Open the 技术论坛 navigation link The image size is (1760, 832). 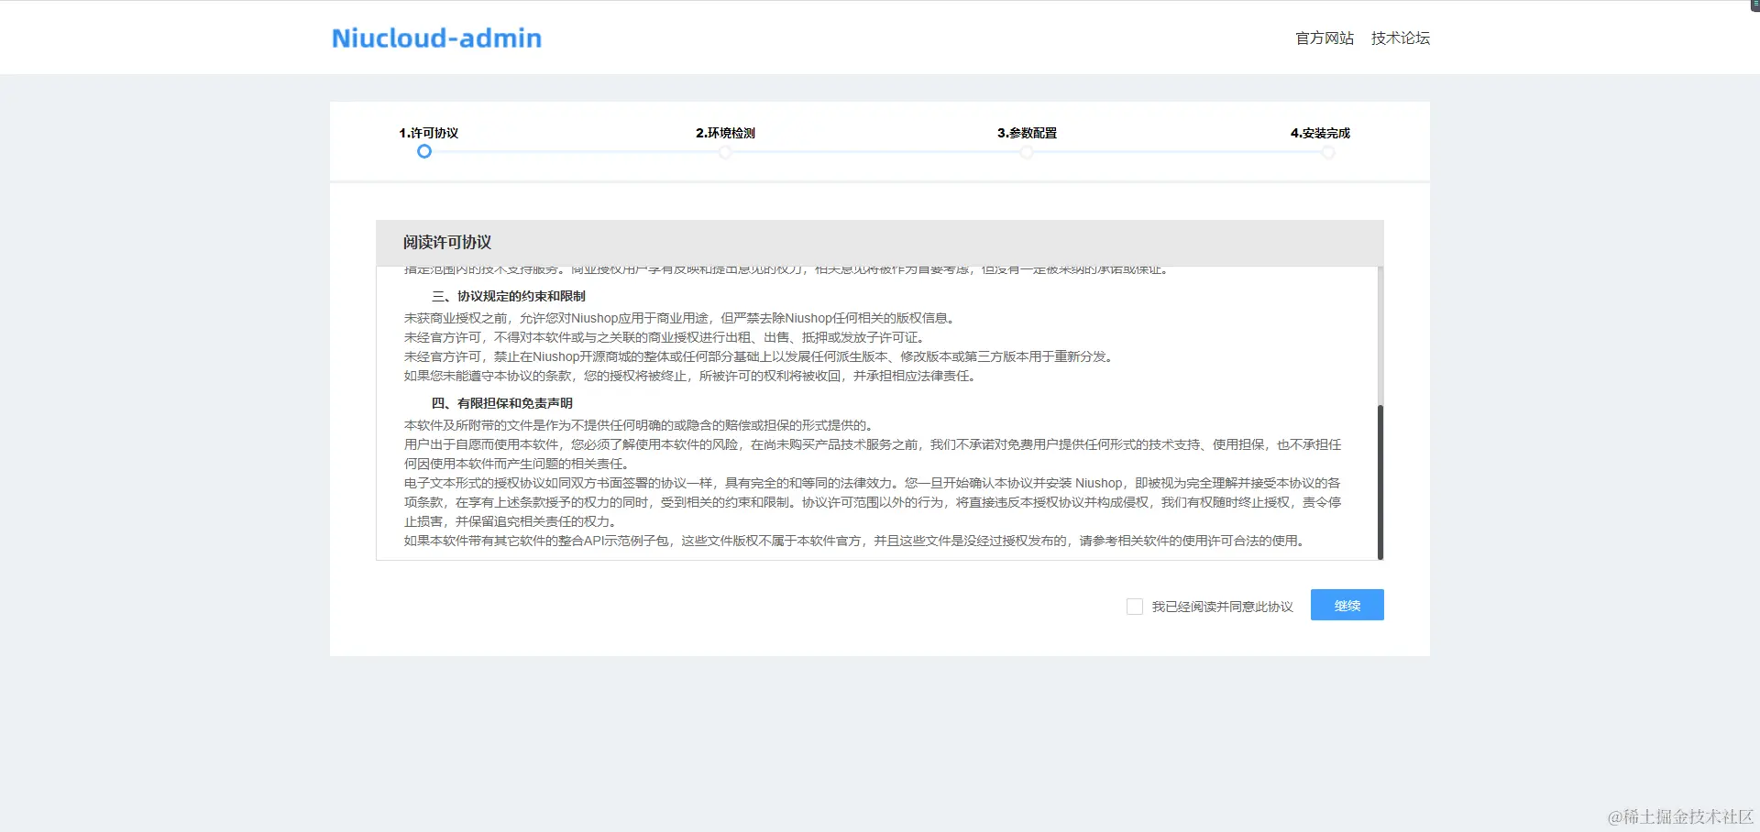(x=1399, y=38)
